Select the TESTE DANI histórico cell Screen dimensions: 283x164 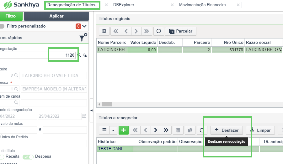pyautogui.click(x=115, y=149)
